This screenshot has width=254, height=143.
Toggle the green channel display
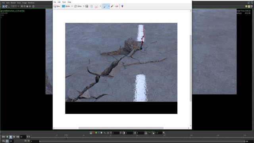96,133
